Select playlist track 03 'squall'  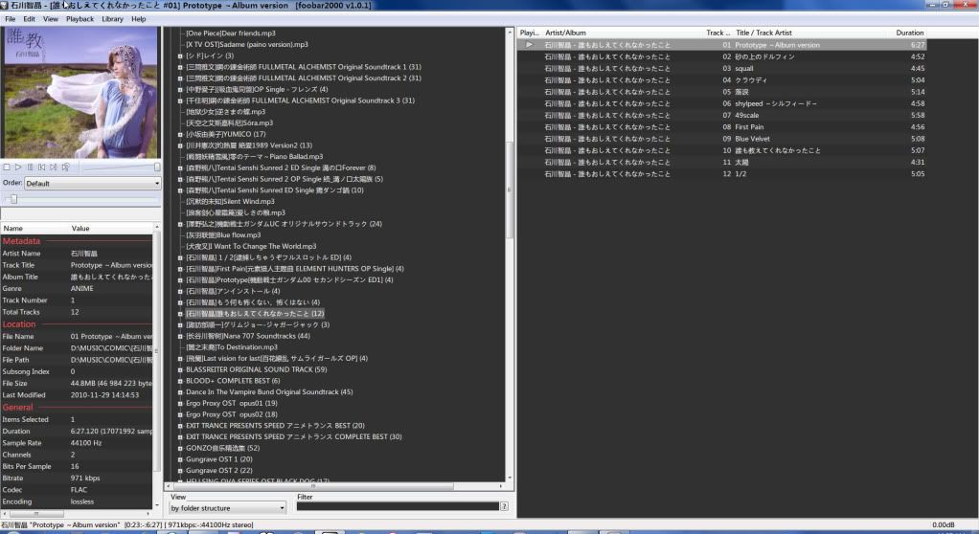(721, 69)
